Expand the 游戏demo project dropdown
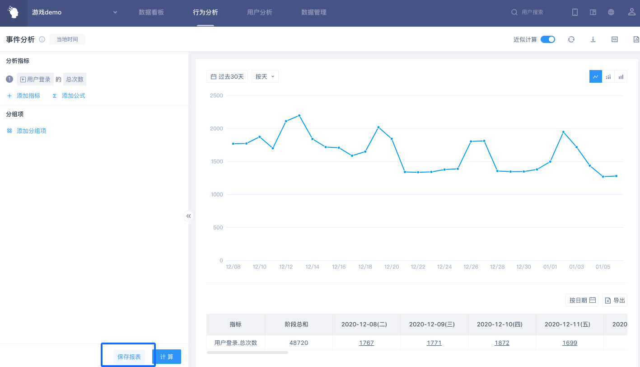Screen dimensions: 640x367 (115, 13)
